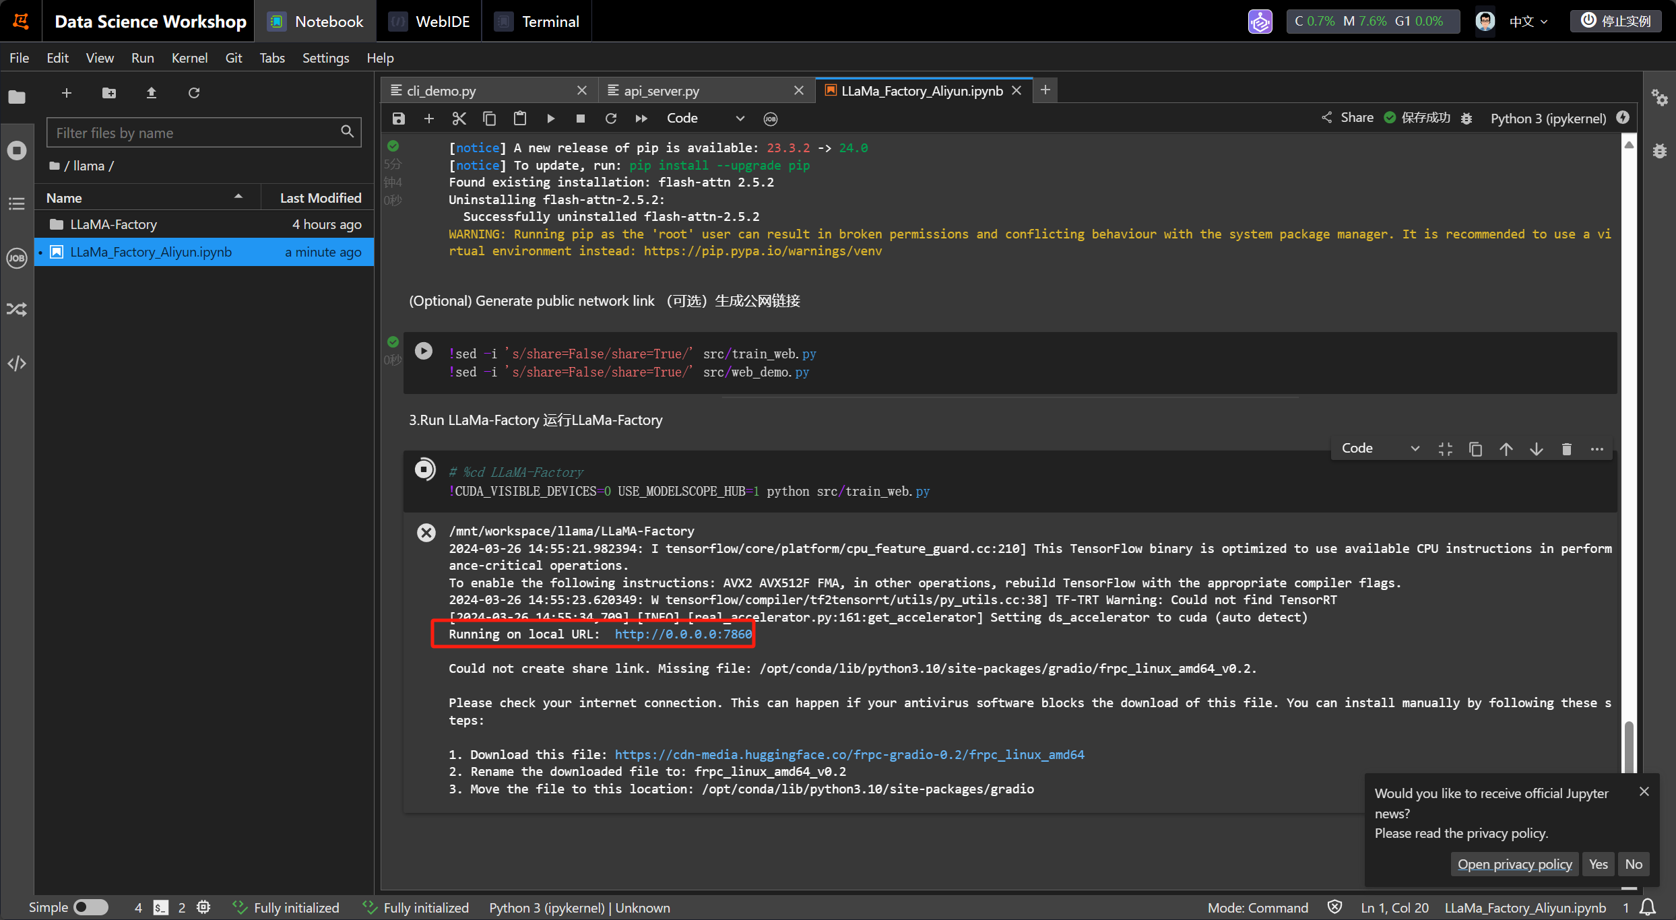Restart kernel and run all cells
1676x920 pixels.
click(x=641, y=119)
